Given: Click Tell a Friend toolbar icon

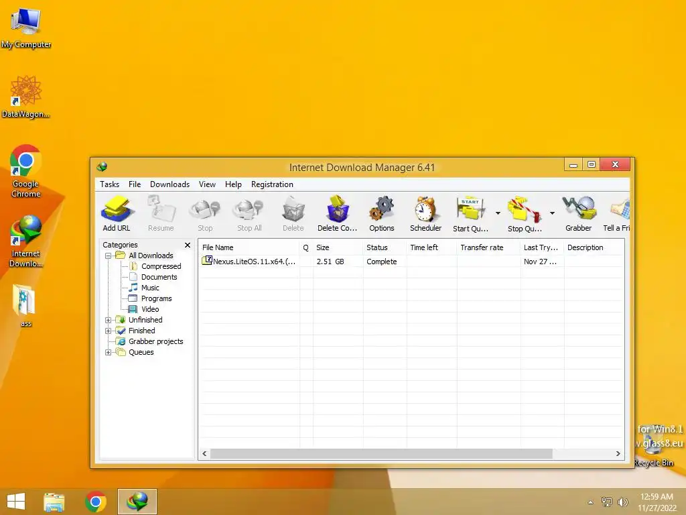Looking at the screenshot, I should [617, 214].
